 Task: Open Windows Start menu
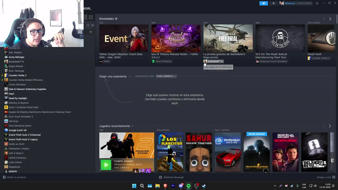point(134,186)
